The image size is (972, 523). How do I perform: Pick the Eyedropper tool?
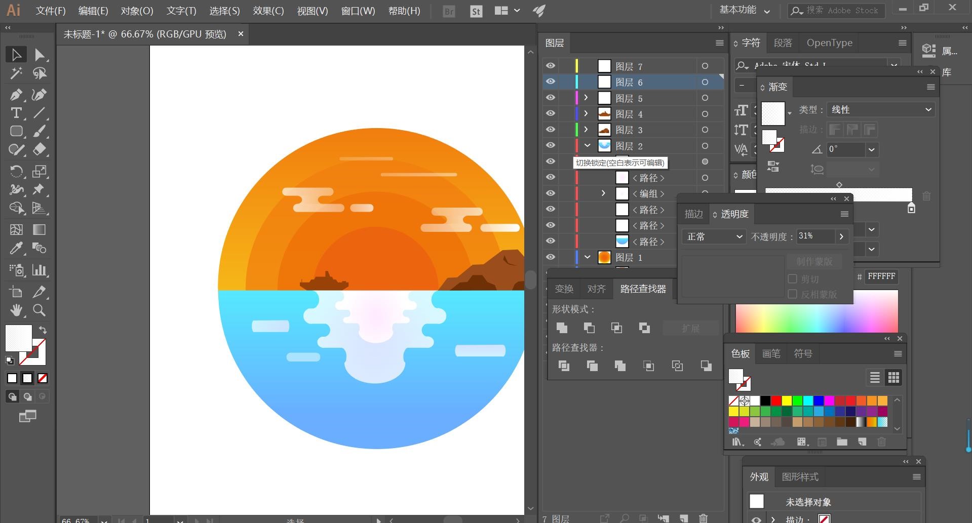(x=16, y=248)
